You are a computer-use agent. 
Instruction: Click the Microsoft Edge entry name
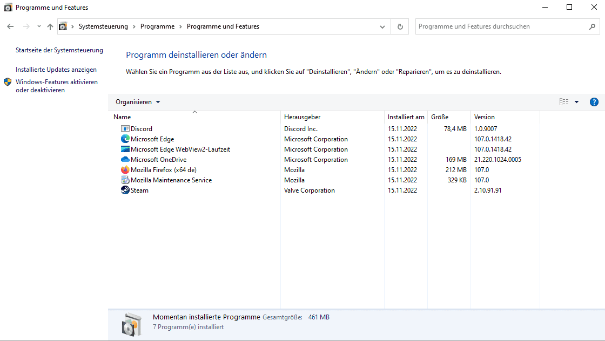152,139
